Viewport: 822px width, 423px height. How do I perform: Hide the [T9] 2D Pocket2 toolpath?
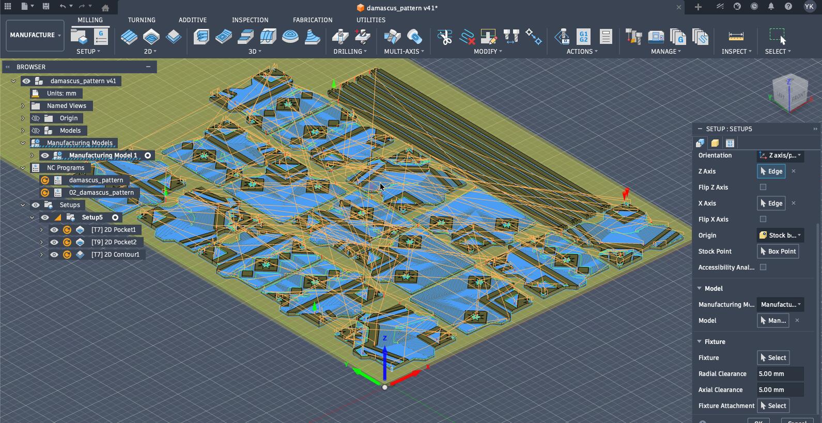click(54, 242)
